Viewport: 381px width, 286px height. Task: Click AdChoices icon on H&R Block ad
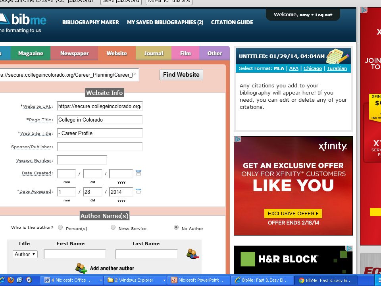(x=349, y=248)
